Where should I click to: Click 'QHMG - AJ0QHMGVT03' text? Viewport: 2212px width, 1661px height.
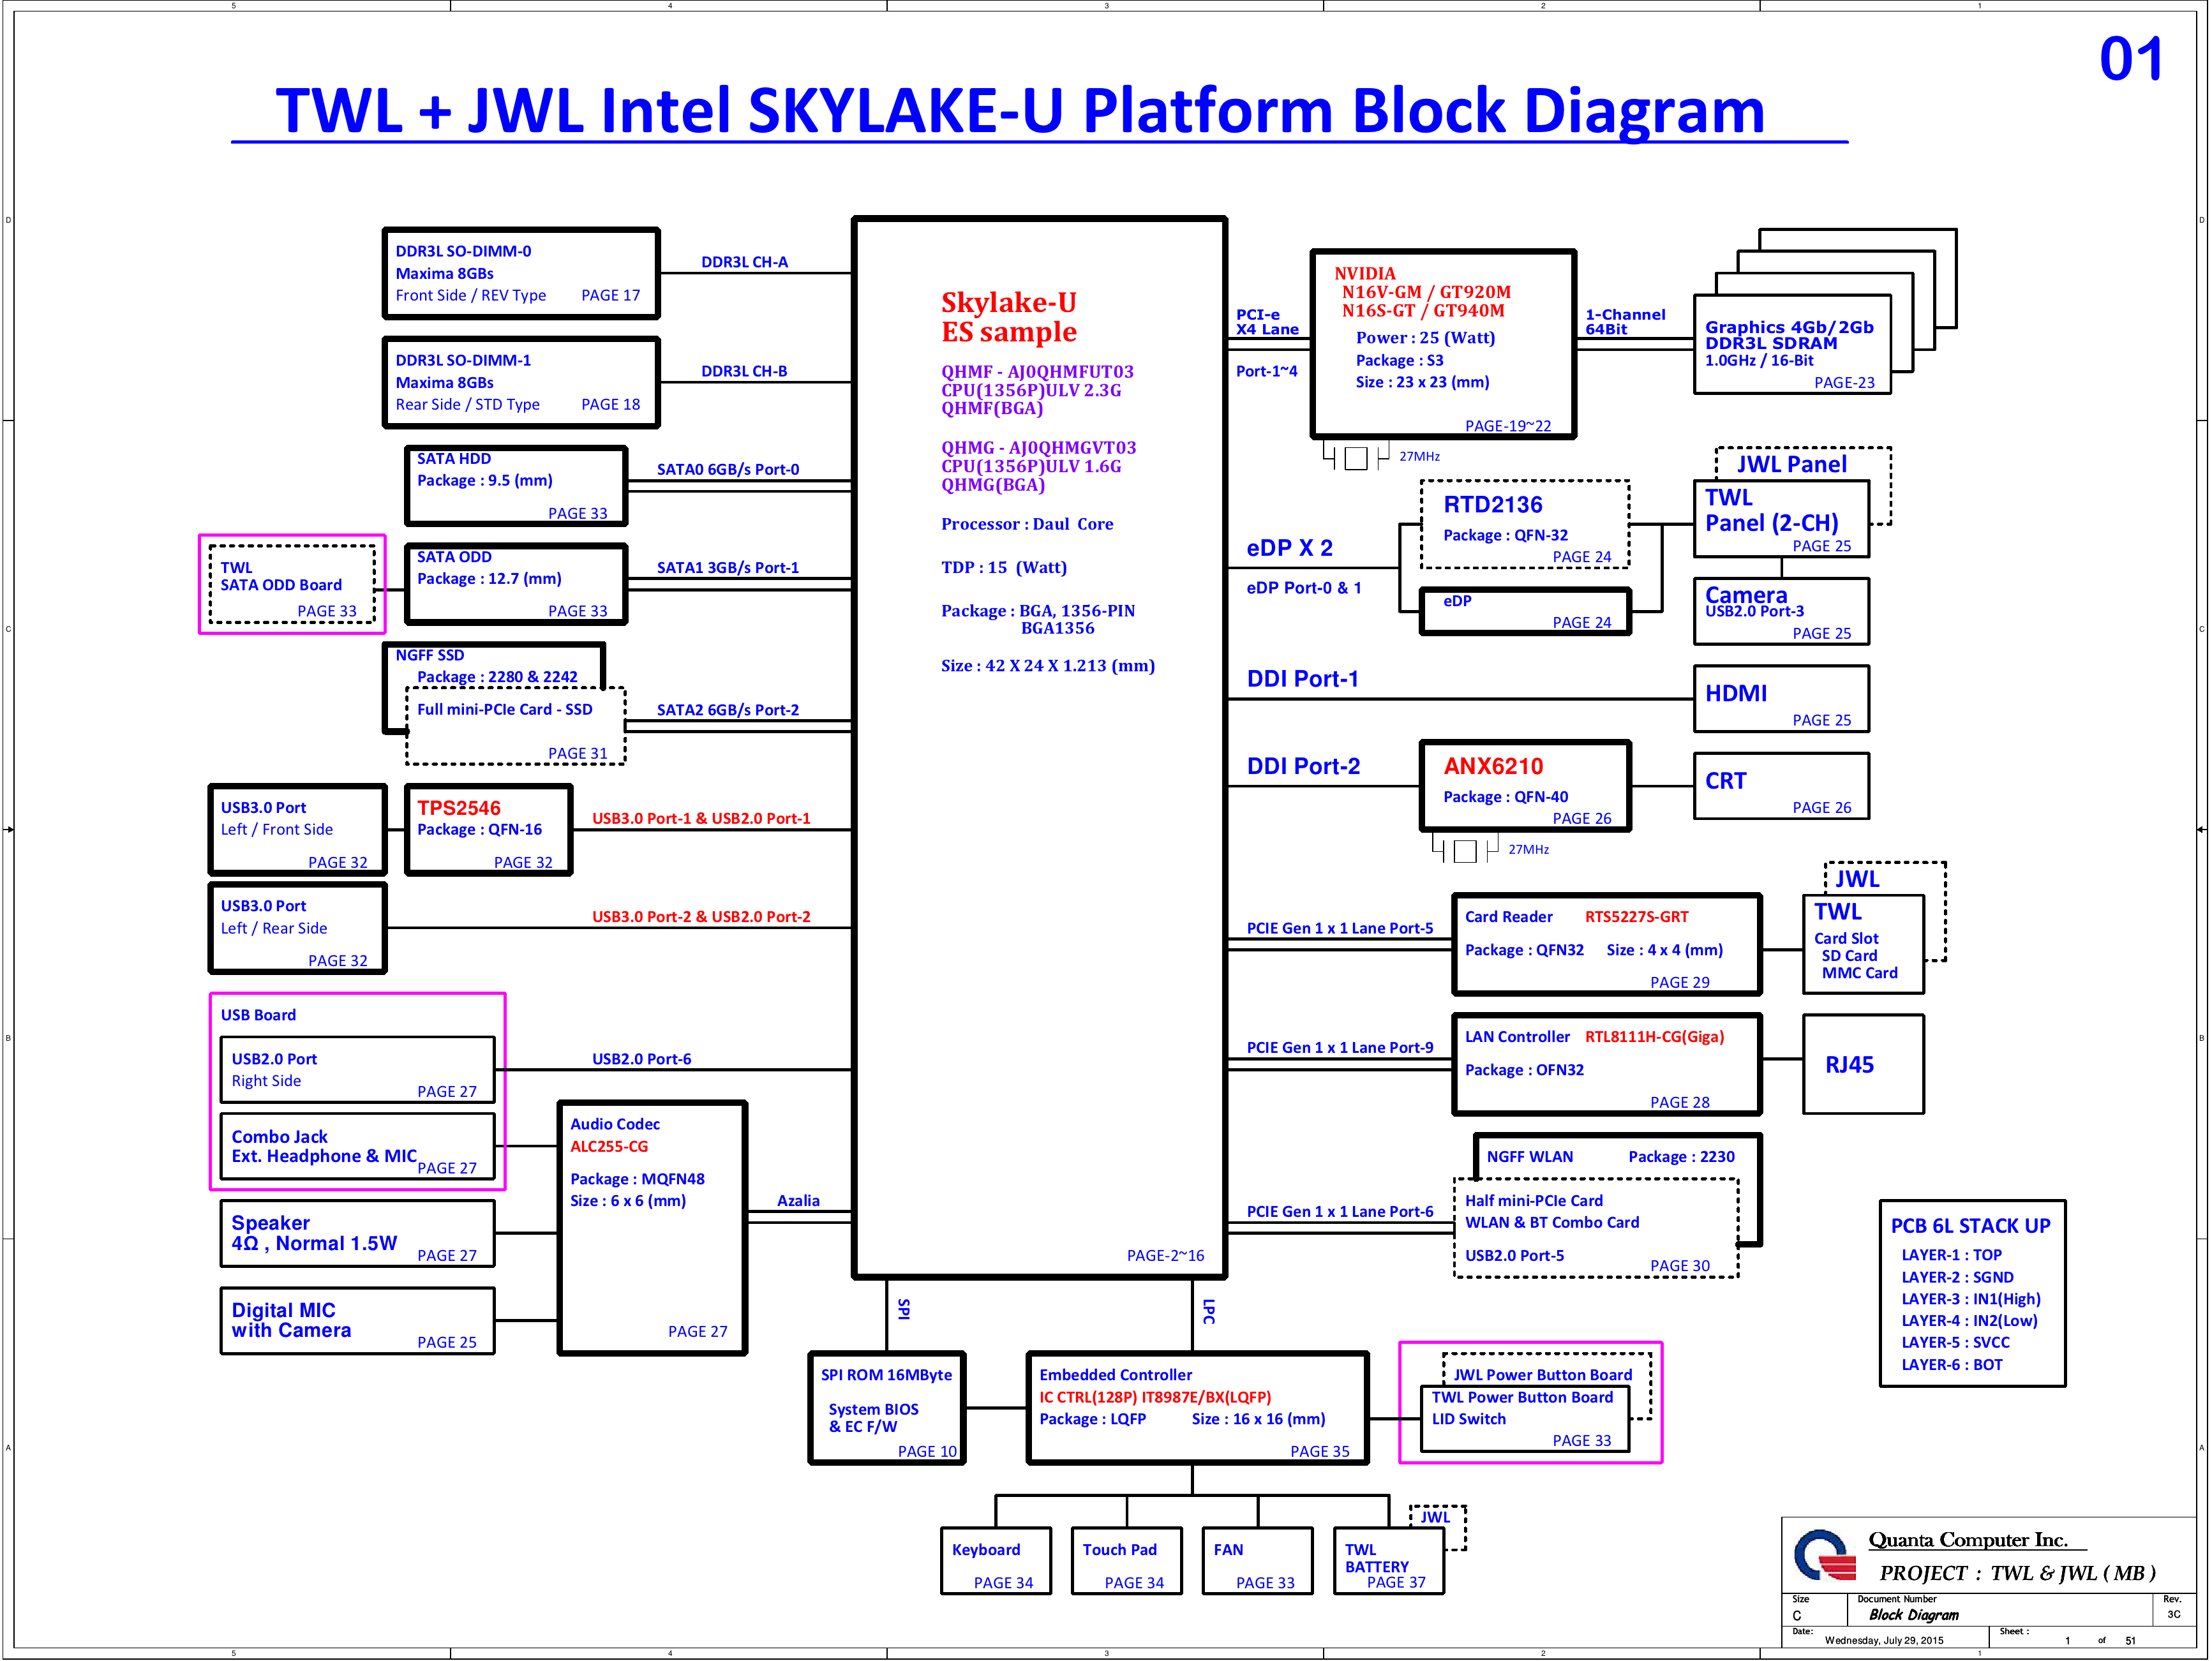1038,448
